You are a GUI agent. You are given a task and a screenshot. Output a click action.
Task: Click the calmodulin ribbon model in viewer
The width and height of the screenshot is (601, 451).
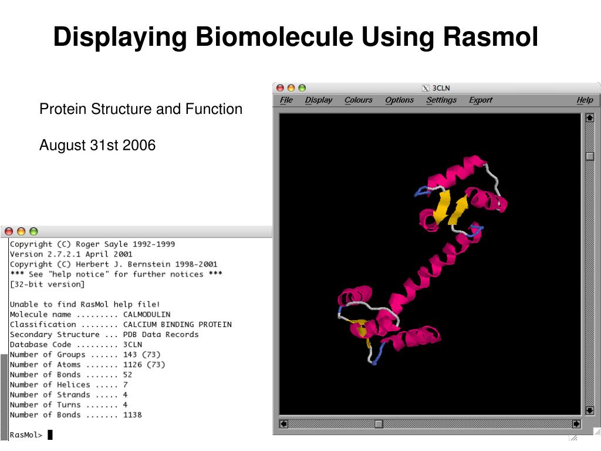pyautogui.click(x=422, y=260)
